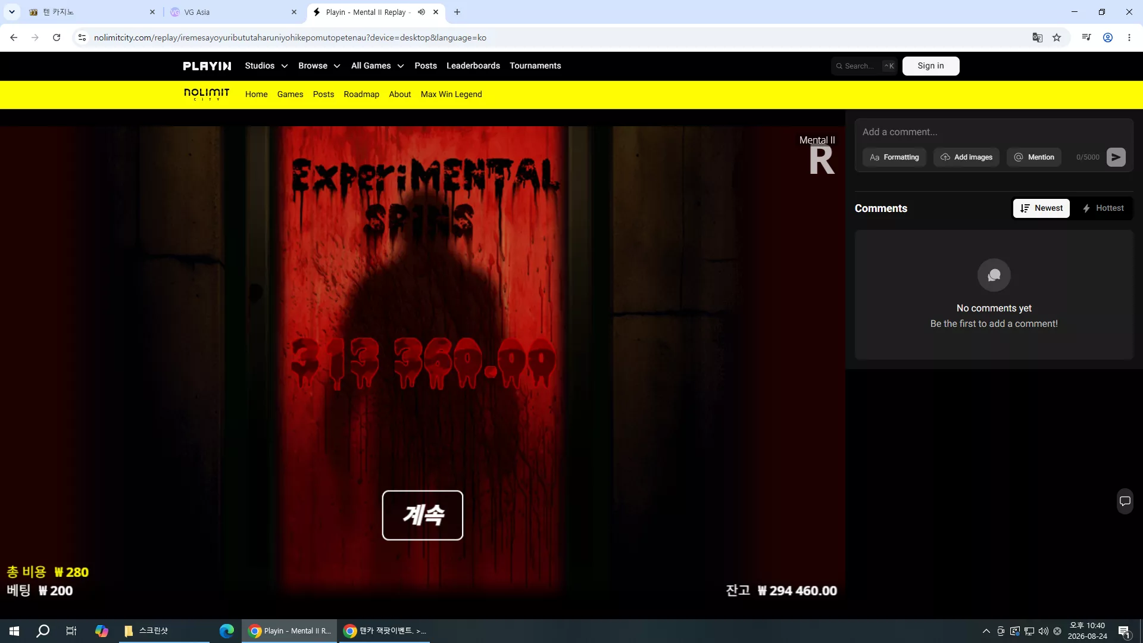Open the taskbar clock showing 오후 10:40
Image resolution: width=1143 pixels, height=643 pixels.
[1088, 631]
